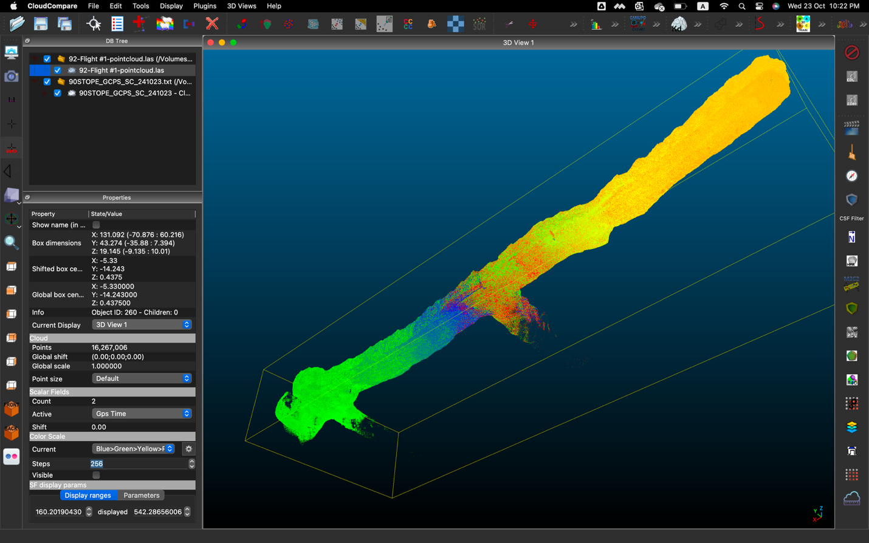Click the red X Delete icon
The height and width of the screenshot is (543, 869).
click(212, 24)
